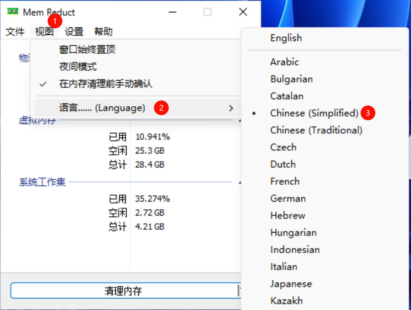Select Chinese (Traditional) language
411x310 pixels.
pos(316,130)
